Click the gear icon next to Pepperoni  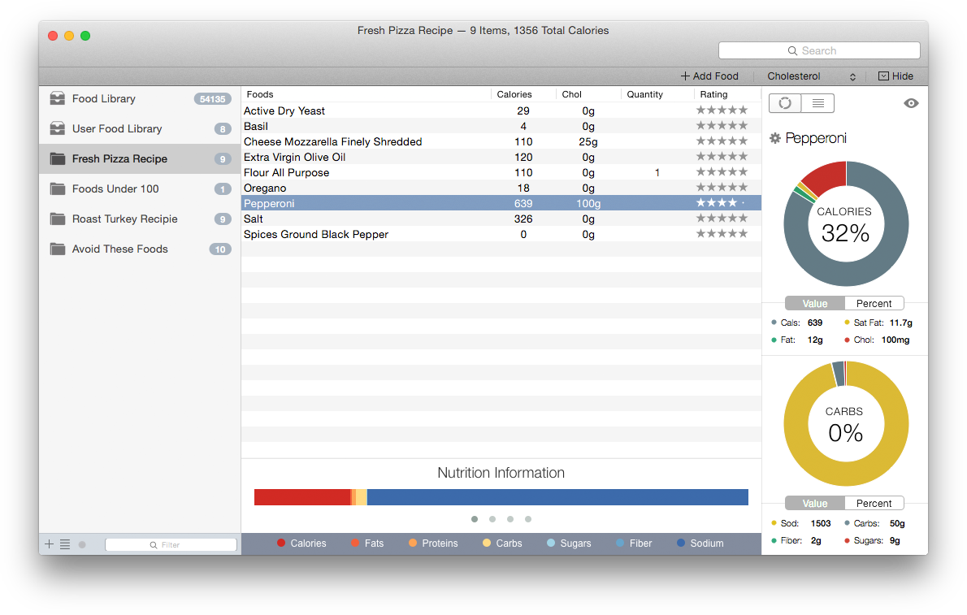pos(776,138)
